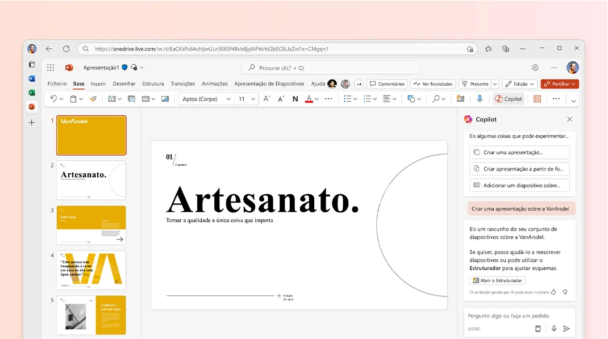The height and width of the screenshot is (339, 608).
Task: Click the slide preview magnifier icon
Action: tap(131, 99)
